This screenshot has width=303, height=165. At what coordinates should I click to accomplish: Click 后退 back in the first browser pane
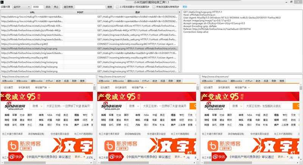pos(66,81)
